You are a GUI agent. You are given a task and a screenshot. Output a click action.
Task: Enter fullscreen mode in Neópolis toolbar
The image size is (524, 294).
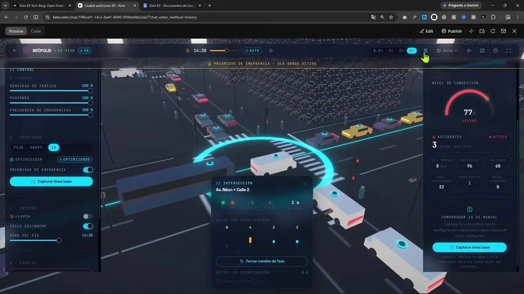(x=509, y=51)
